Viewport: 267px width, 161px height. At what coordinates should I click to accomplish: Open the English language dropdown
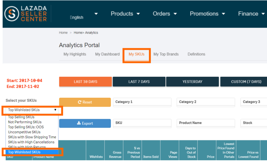click(x=83, y=16)
